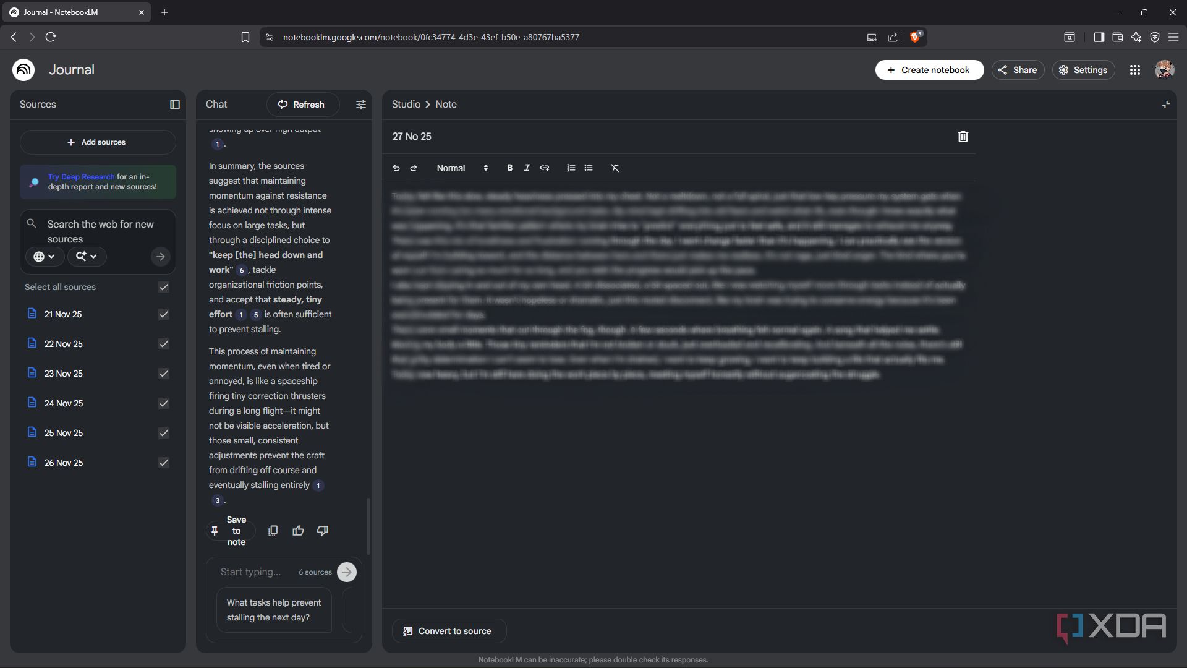
Task: Toggle italic formatting
Action: 527,168
